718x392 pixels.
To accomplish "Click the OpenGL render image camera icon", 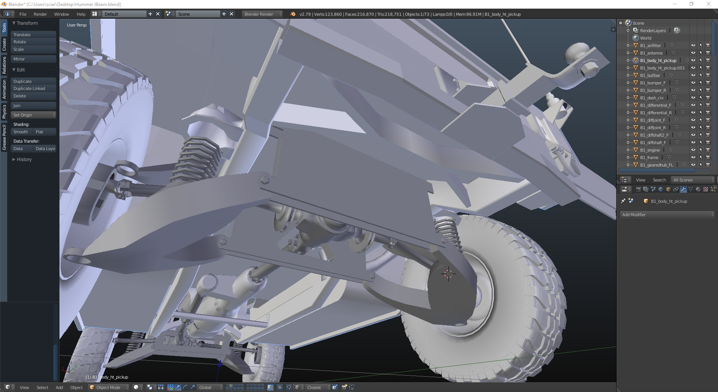I will click(x=344, y=388).
